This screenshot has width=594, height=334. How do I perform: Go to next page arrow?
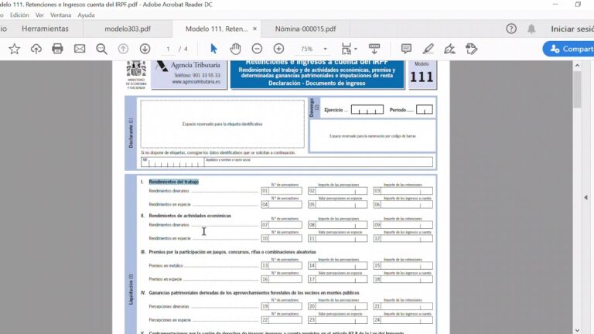tap(145, 49)
